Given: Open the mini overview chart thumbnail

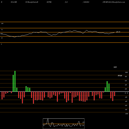Looking at the screenshot, I should tap(64, 124).
